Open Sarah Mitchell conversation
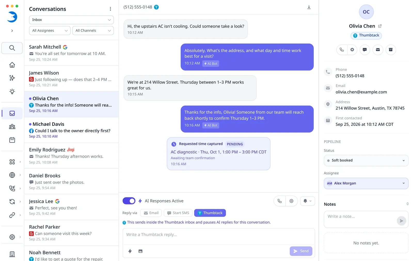This screenshot has height=261, width=413. click(71, 53)
